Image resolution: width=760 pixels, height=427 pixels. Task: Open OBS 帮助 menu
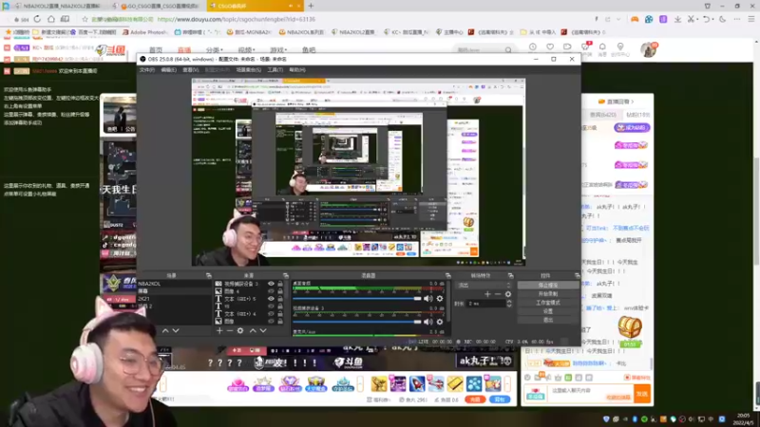pyautogui.click(x=296, y=70)
